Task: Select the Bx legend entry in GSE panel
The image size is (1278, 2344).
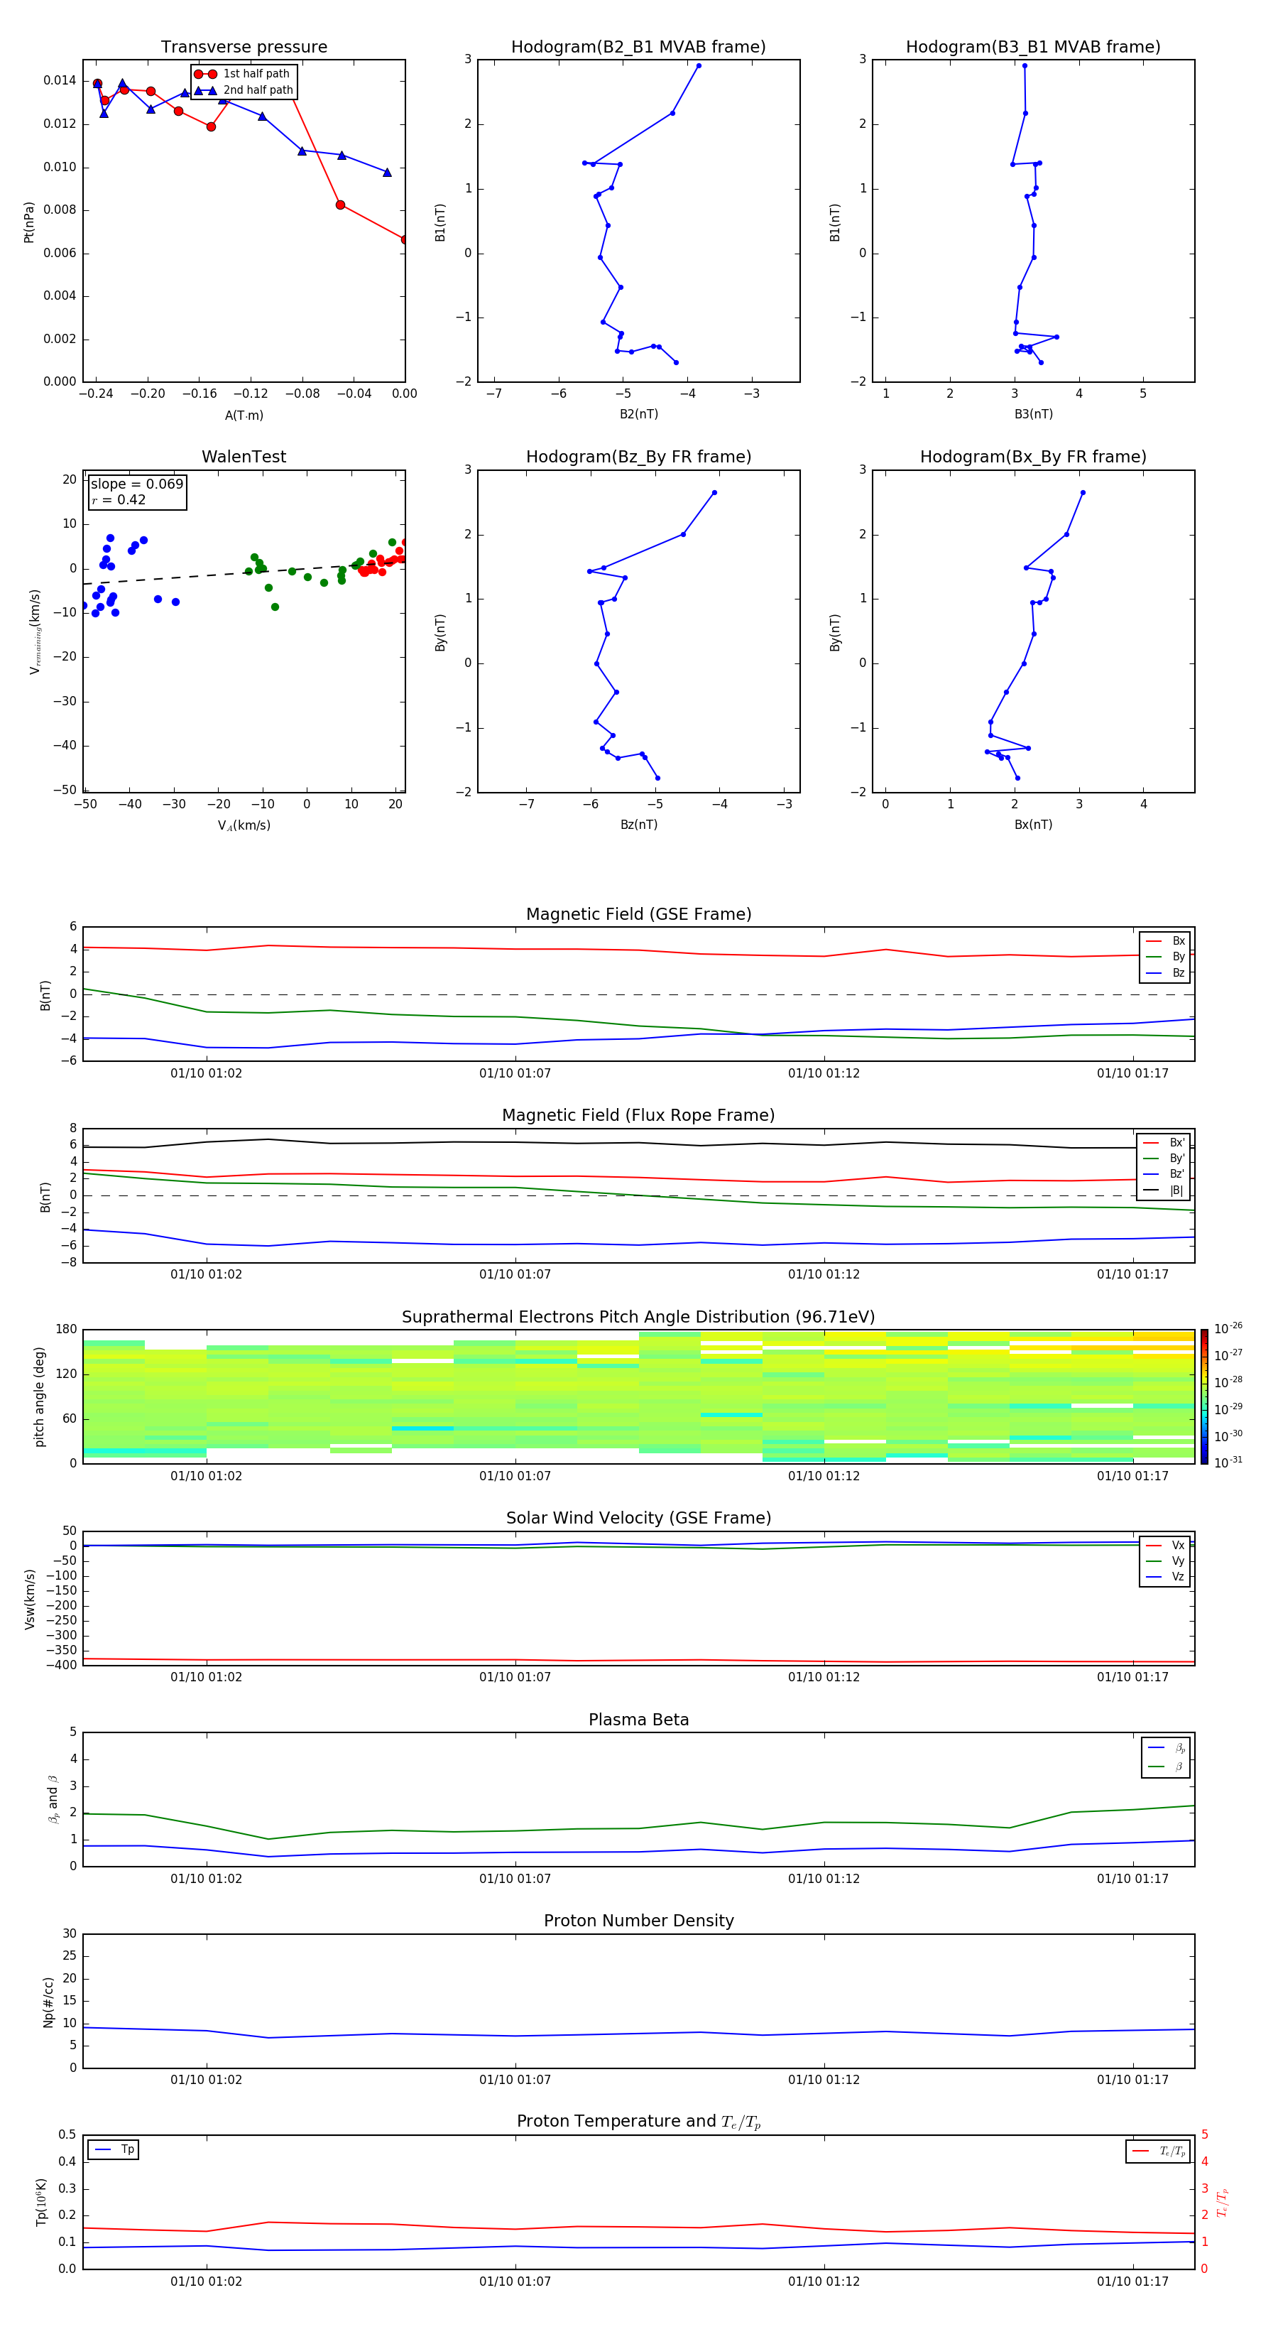Action: pos(1165,941)
